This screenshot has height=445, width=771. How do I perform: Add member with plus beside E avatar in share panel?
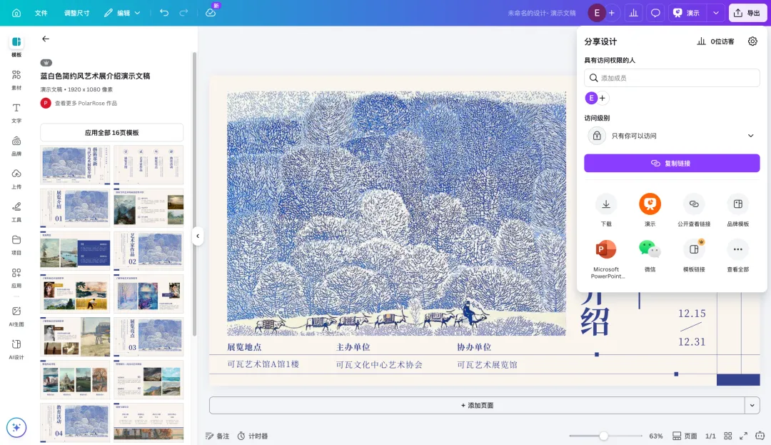tap(603, 98)
